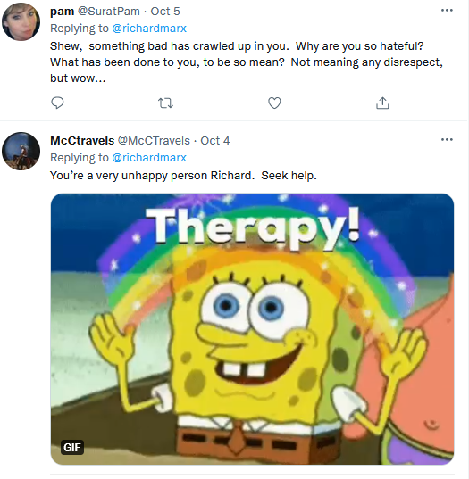Open McCtravels display name
The width and height of the screenshot is (469, 479).
click(82, 141)
